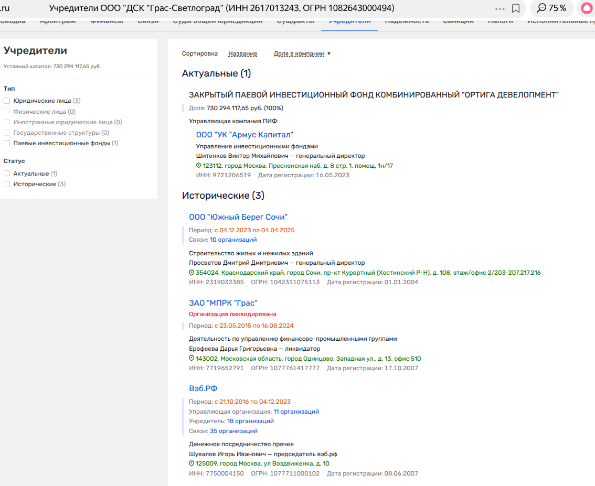Click map pin beside the Одинцово address

click(x=192, y=359)
